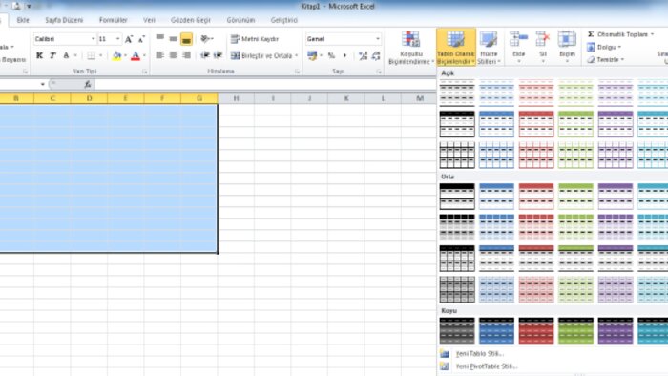This screenshot has height=376, width=668.
Task: Select column H header
Action: tap(236, 98)
